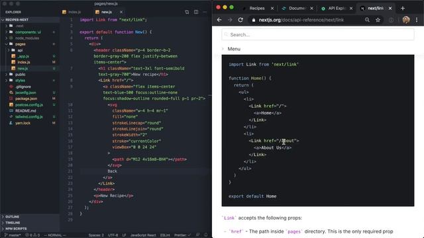Change LF line ending setting

tap(124, 235)
